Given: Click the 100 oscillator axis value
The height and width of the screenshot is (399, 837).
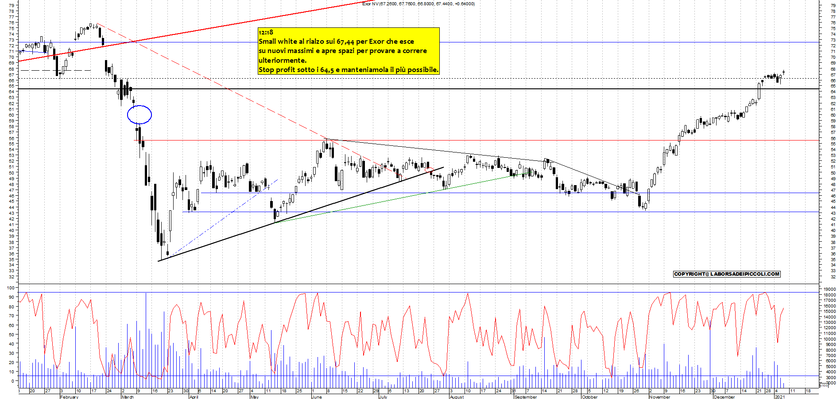Looking at the screenshot, I should pos(10,288).
